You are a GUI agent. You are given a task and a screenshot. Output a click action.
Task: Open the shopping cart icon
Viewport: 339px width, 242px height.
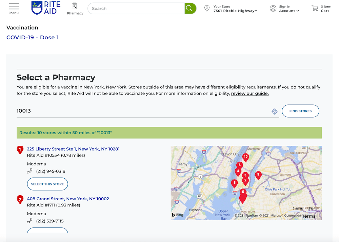315,8
